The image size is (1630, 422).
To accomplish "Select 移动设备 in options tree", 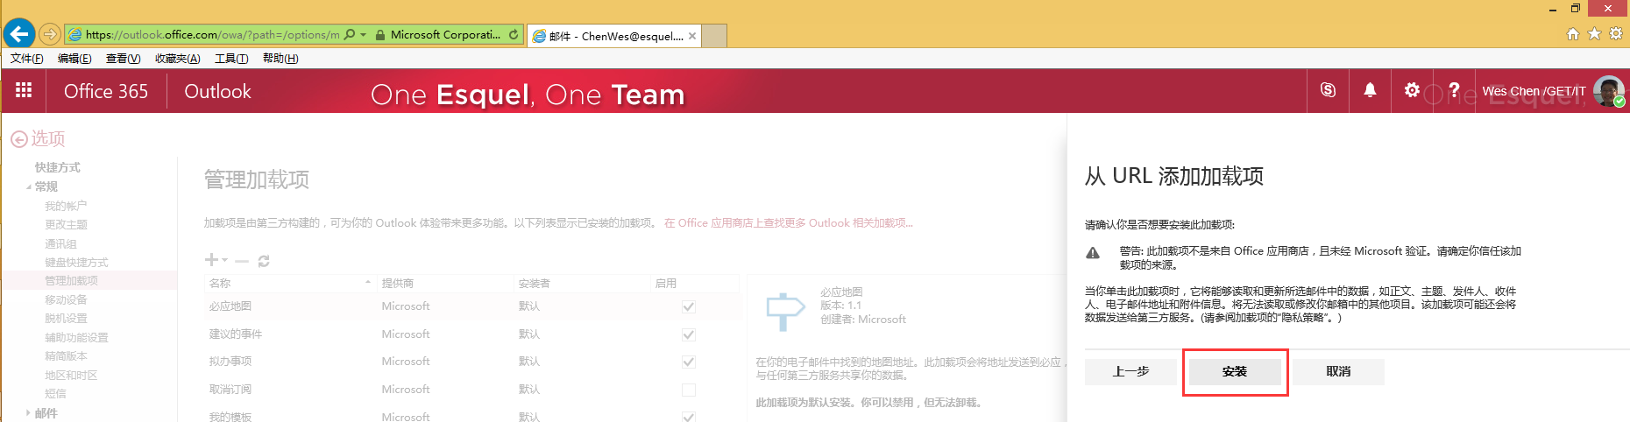I will [x=66, y=300].
